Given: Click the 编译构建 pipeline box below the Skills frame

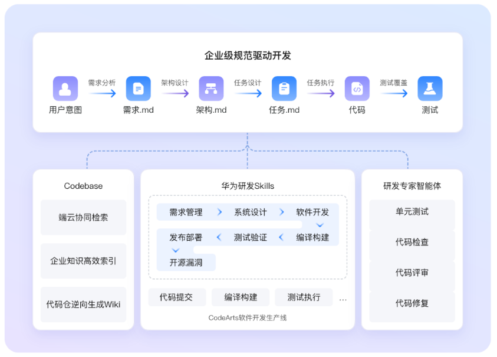Looking at the screenshot, I should pyautogui.click(x=241, y=297).
